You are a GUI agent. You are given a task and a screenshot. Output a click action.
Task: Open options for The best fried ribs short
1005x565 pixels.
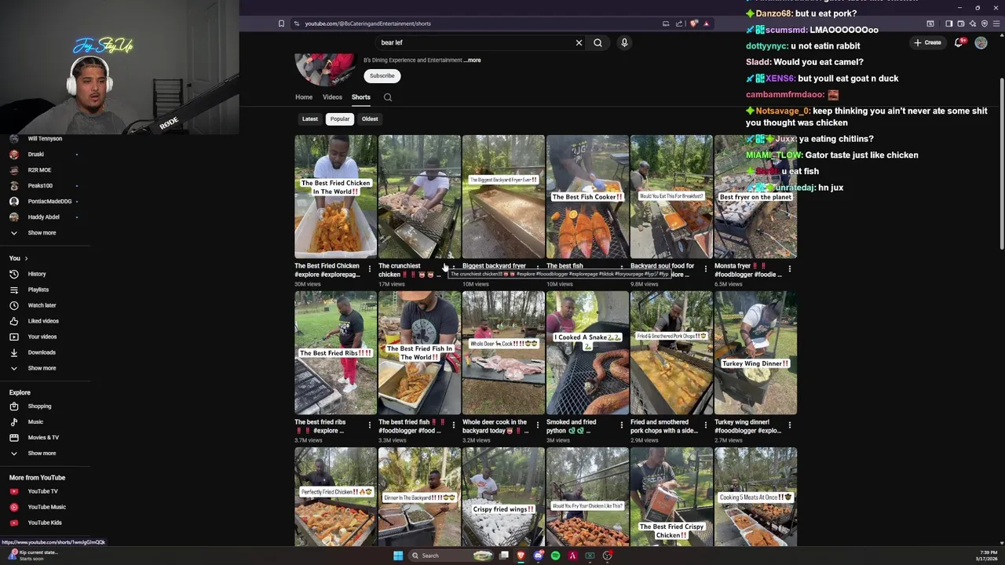coord(369,425)
